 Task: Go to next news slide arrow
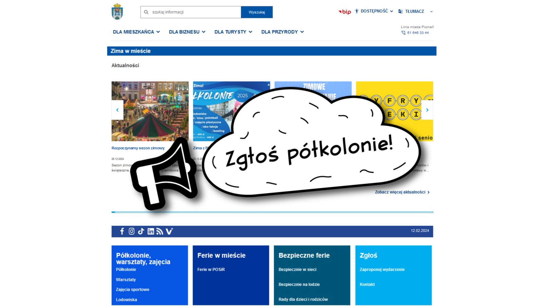(x=427, y=110)
